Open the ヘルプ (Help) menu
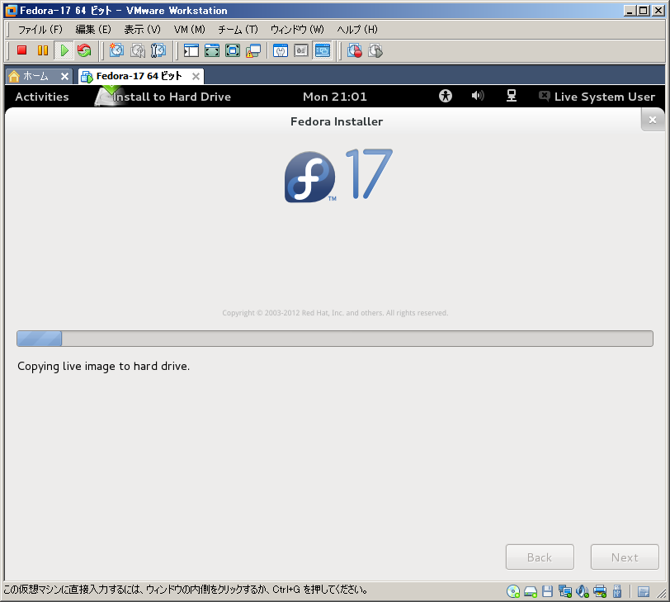Image resolution: width=670 pixels, height=602 pixels. coord(356,29)
